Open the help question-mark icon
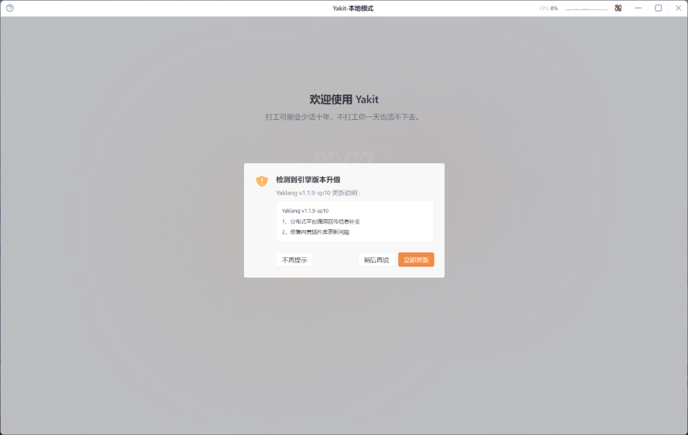This screenshot has height=435, width=688. pyautogui.click(x=10, y=8)
